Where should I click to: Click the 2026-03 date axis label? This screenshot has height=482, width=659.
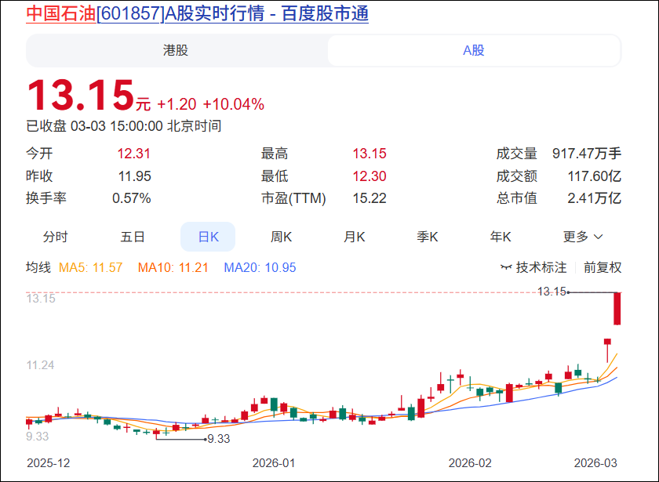[595, 463]
